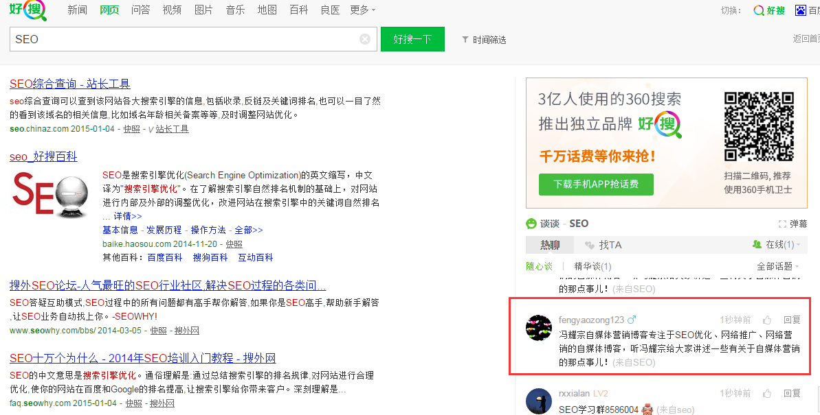Toggle the 弹幕 danmaku mode
This screenshot has width=820, height=415.
point(793,224)
